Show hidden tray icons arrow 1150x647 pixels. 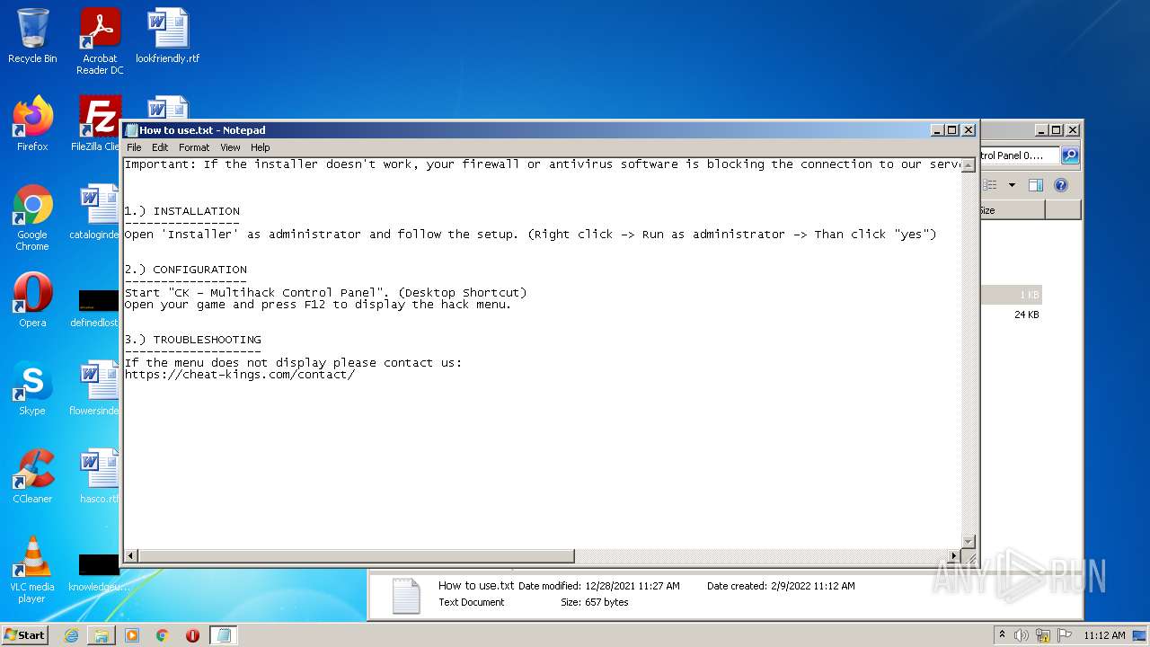[x=1002, y=634]
